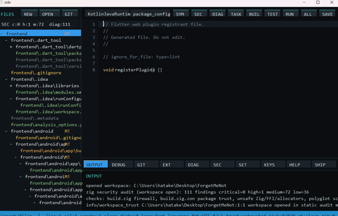Run BUIL build from the toolbar
Image resolution: width=338 pixels, height=216 pixels.
coord(254,14)
